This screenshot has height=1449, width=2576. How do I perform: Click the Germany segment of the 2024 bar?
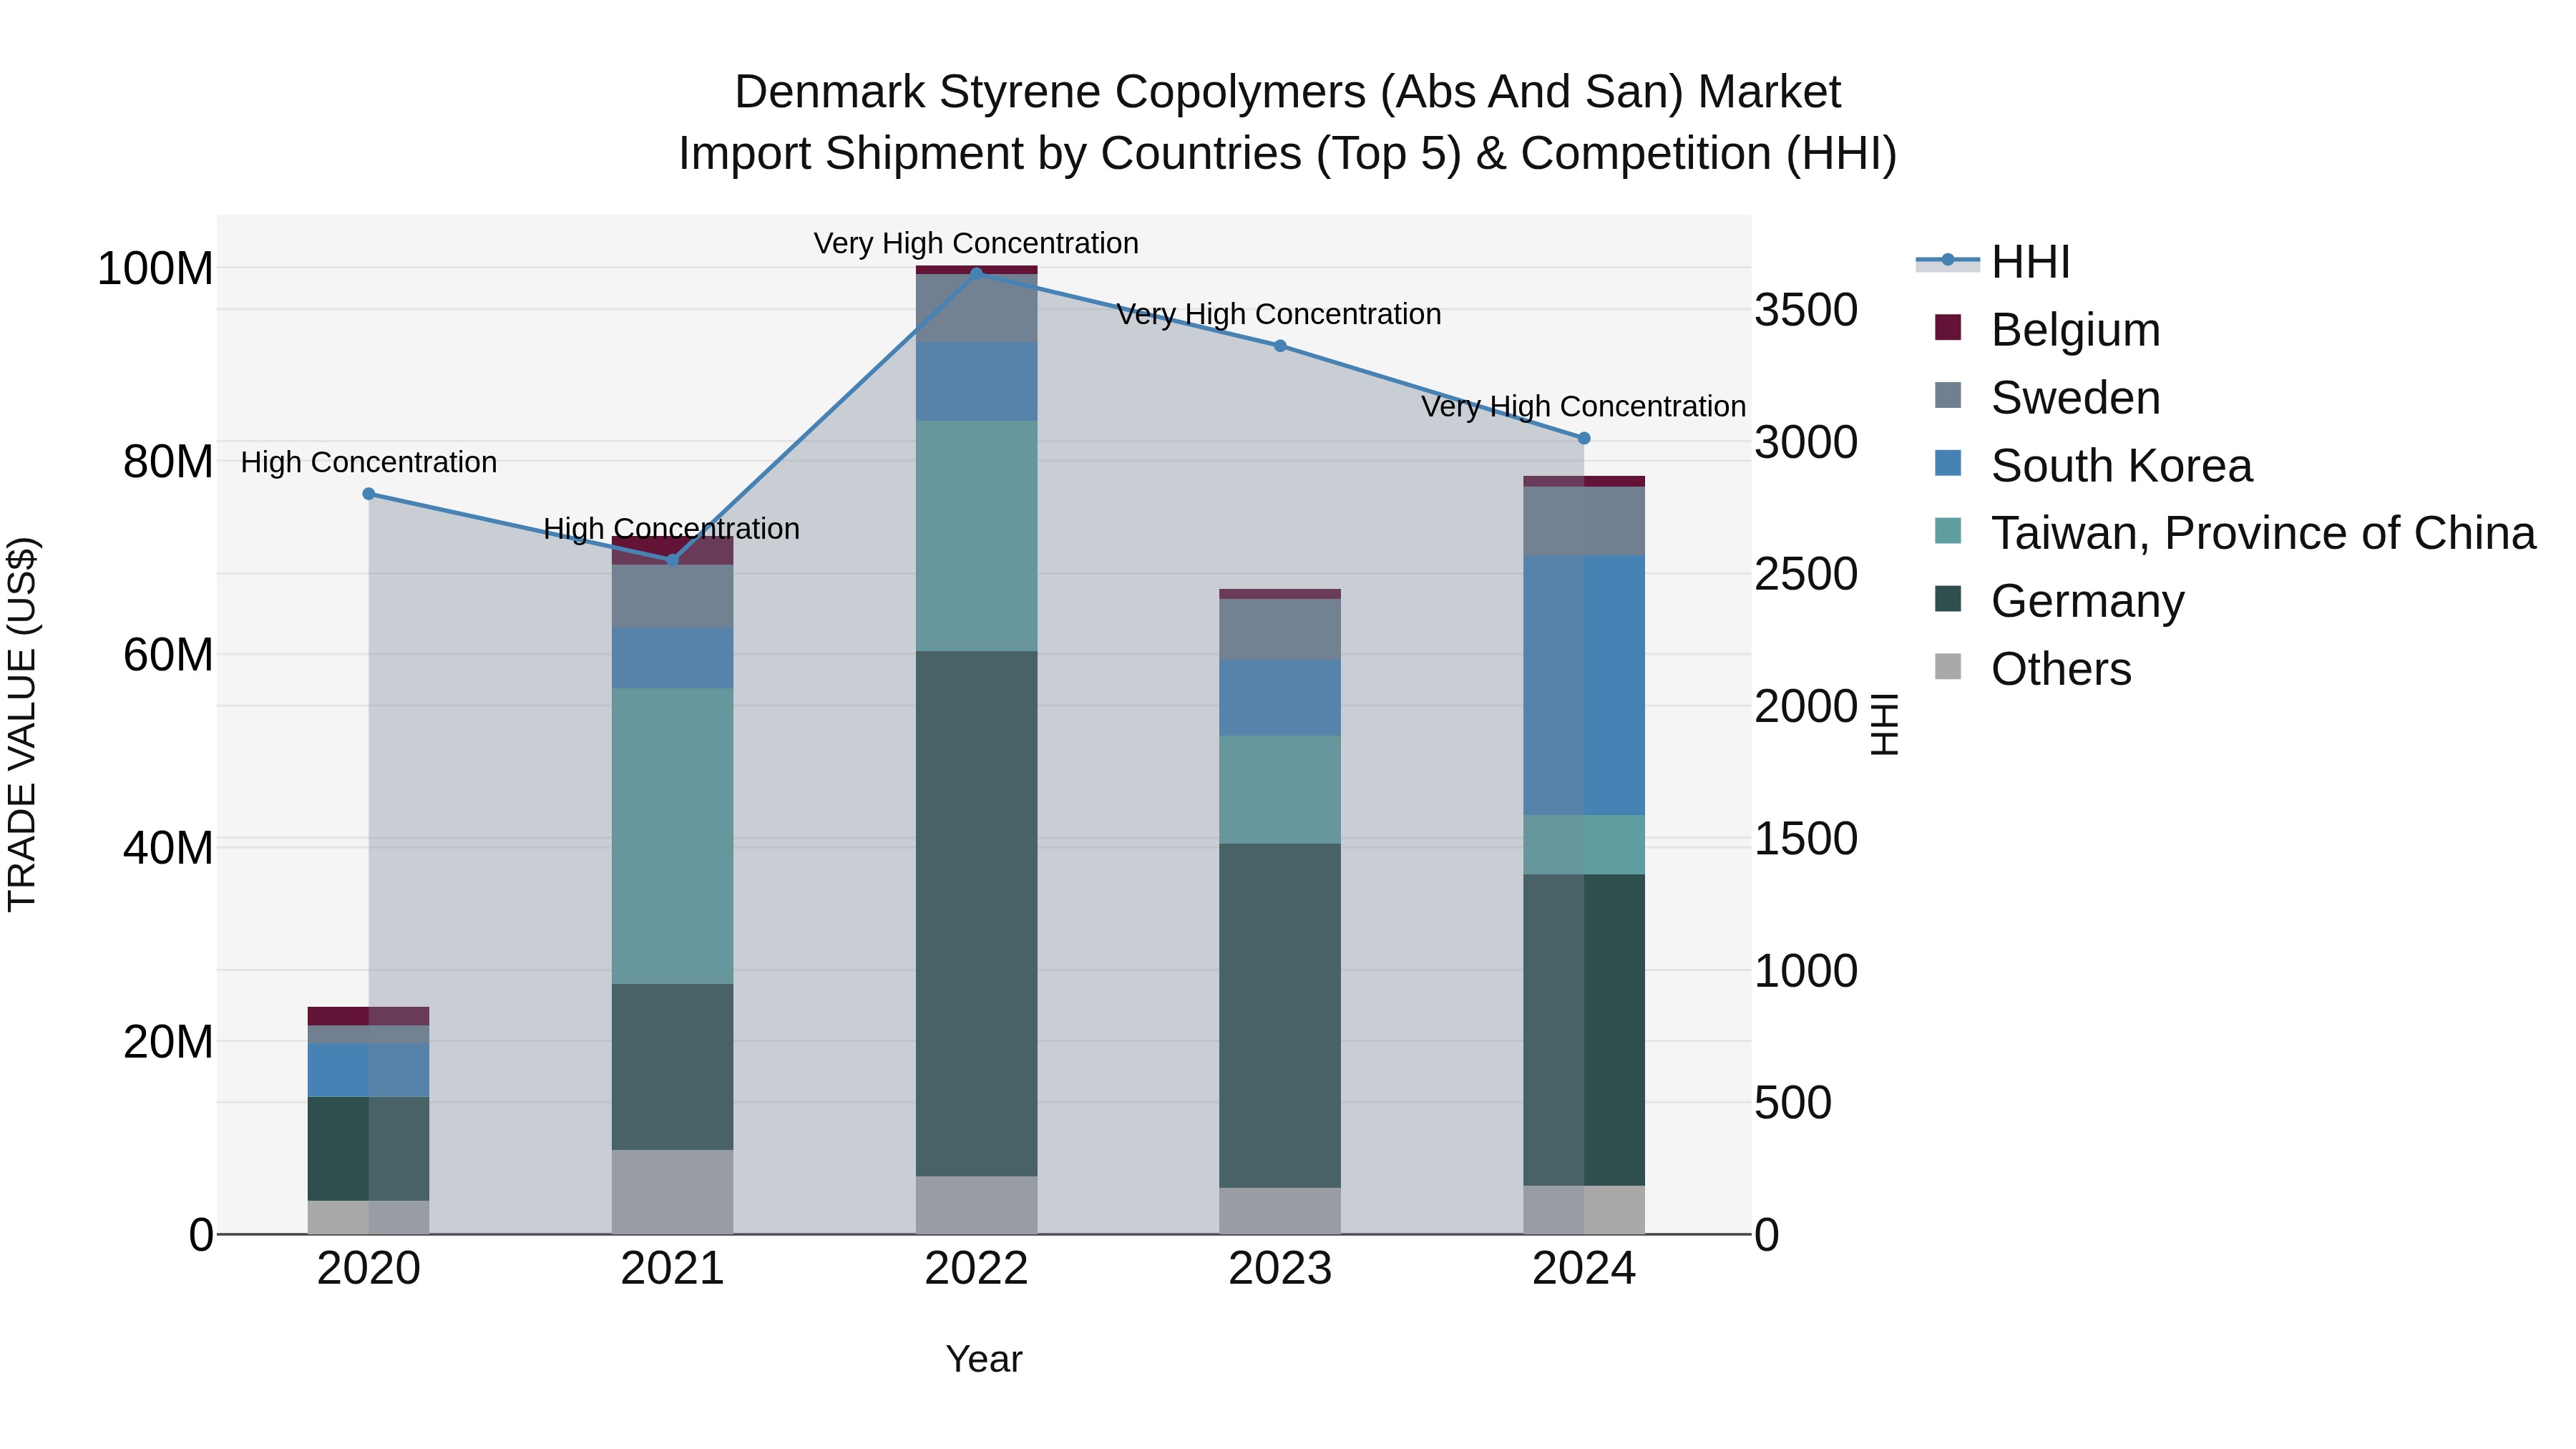pos(1584,1030)
